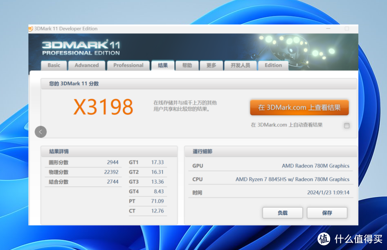Maximize the 3DMark 11 window
This screenshot has width=387, height=250.
pyautogui.click(x=347, y=29)
